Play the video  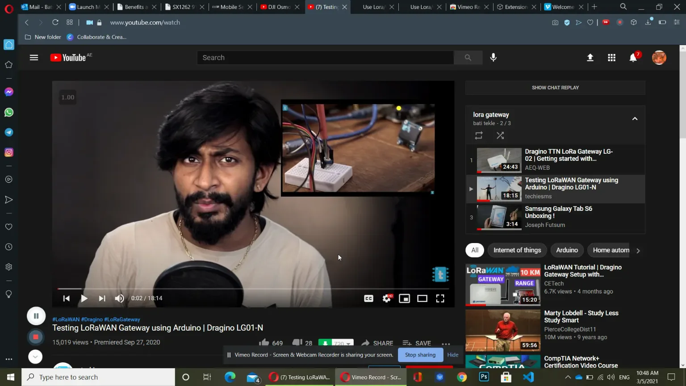[84, 298]
